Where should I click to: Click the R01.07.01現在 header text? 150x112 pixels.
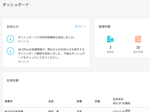pos(121,103)
